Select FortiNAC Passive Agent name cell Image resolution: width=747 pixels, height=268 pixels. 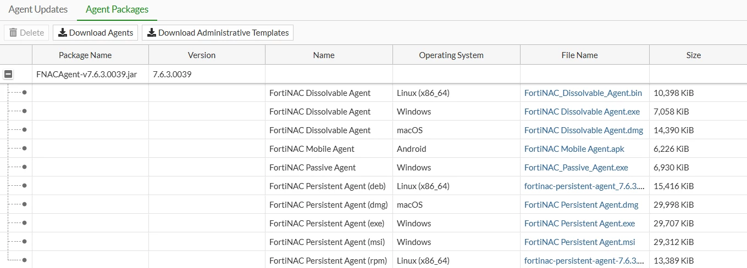click(x=312, y=167)
